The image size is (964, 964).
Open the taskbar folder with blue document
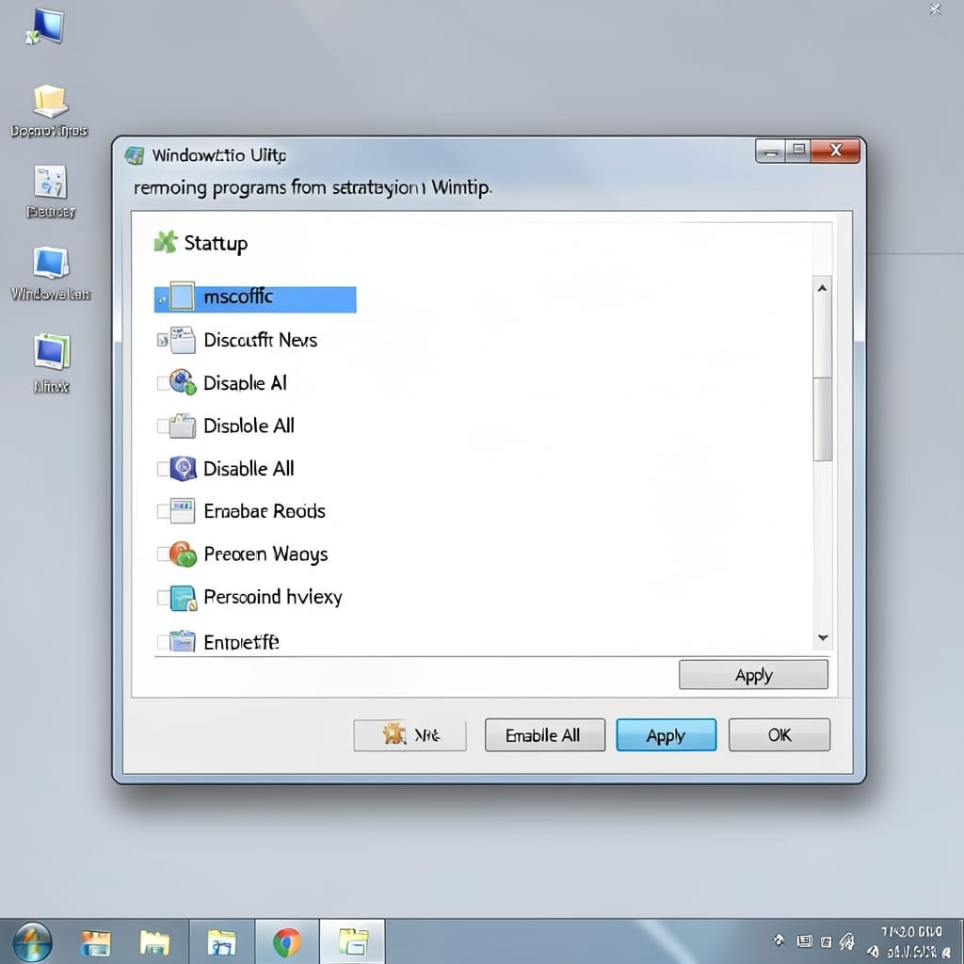221,942
